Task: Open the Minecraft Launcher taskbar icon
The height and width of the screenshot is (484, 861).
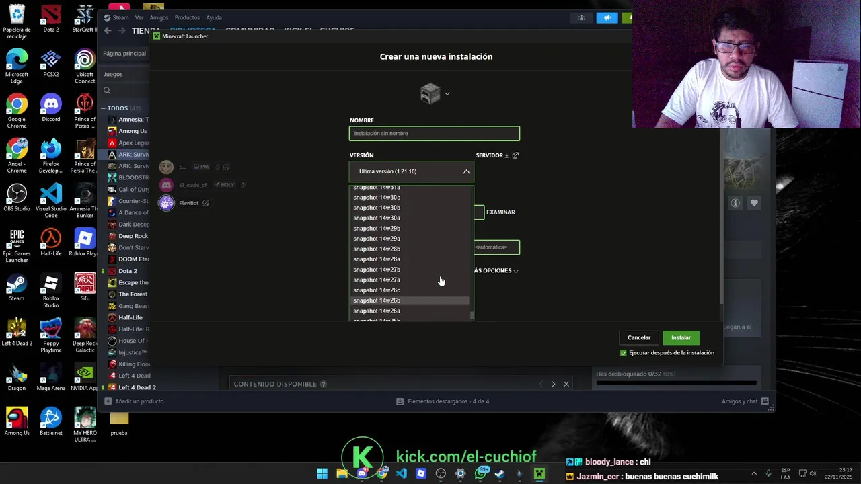Action: click(539, 473)
